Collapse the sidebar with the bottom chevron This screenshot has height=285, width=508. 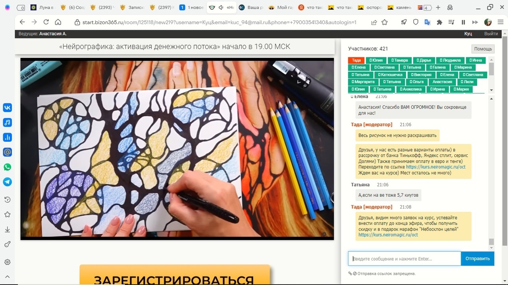tap(7, 276)
